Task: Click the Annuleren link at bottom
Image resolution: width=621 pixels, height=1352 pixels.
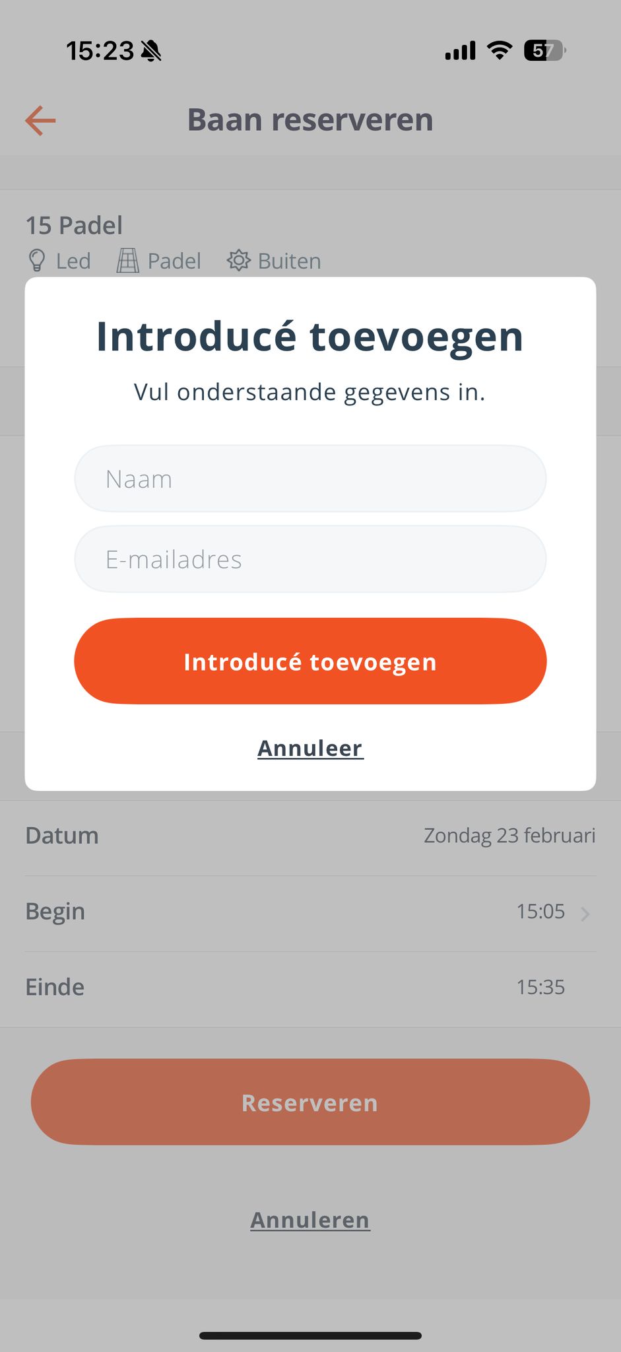Action: [310, 1221]
